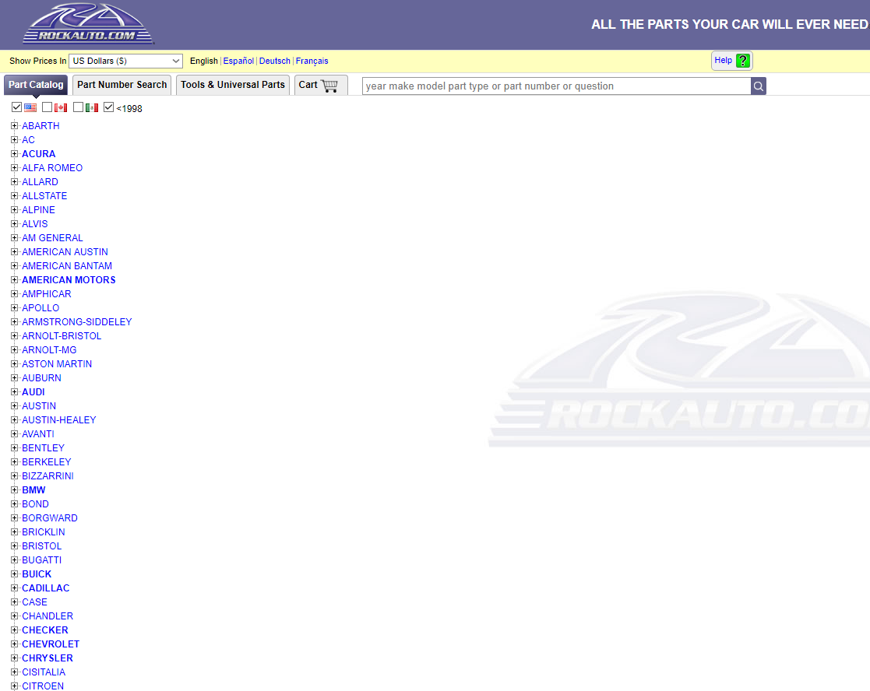Open the Cart tab
Screen dimensions: 870x691
point(321,85)
